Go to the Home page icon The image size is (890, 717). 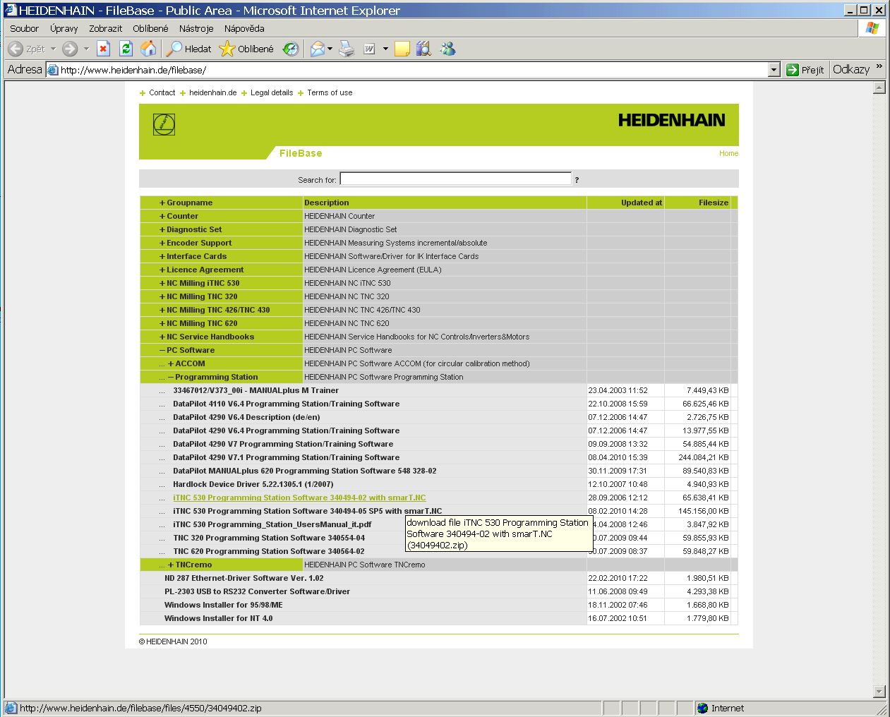[x=148, y=49]
